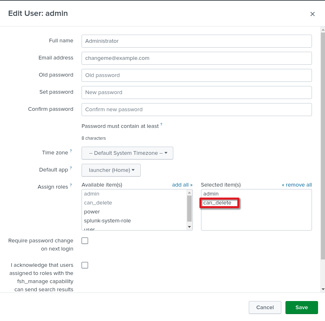This screenshot has height=321, width=325.
Task: Focus the Email address input field
Action: [x=197, y=58]
